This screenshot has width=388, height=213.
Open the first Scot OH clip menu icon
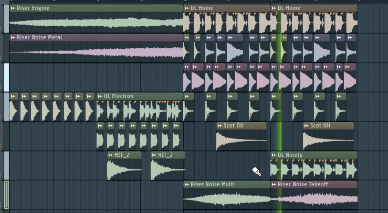click(x=220, y=126)
